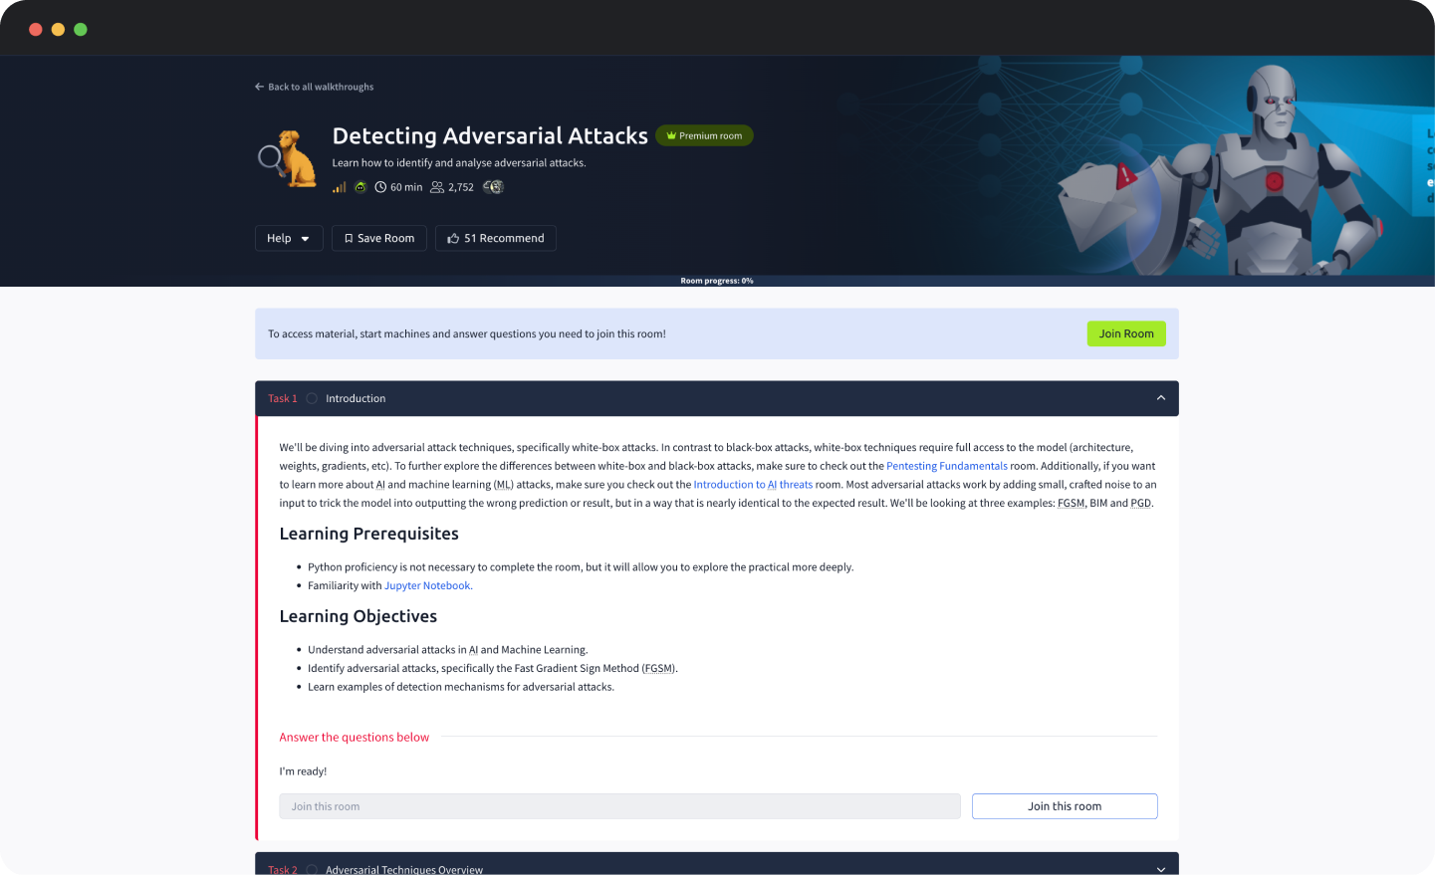The image size is (1435, 876).
Task: Collapse Task 1 Introduction with chevron
Action: coord(1161,398)
